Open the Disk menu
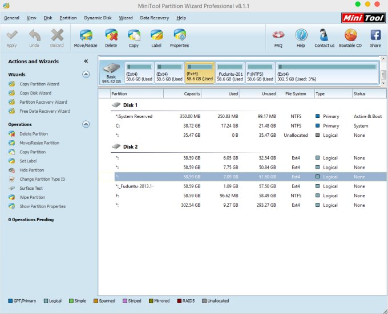 48,18
